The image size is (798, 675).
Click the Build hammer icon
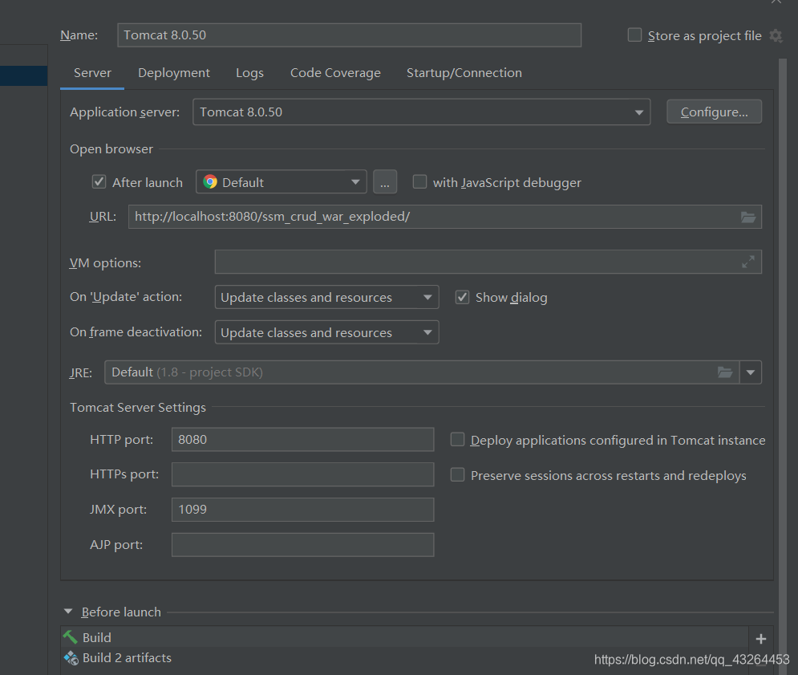click(71, 636)
